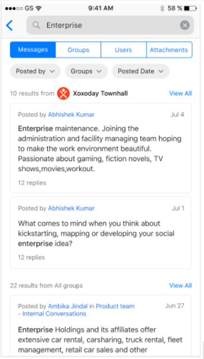Viewport: 204px width, 359px height.
Task: Open Ambika Jindal's profile link
Action: tap(68, 306)
